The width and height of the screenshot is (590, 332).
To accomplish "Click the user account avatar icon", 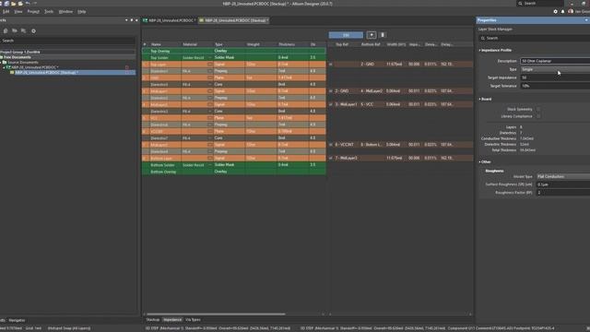I will [571, 12].
